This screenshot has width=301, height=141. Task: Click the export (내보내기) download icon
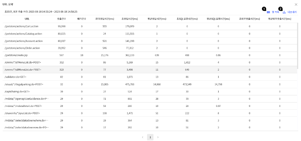[x=284, y=12]
